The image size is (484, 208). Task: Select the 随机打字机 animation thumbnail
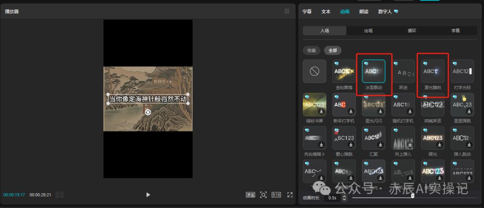(403, 104)
